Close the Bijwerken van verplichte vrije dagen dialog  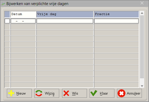(142, 3)
